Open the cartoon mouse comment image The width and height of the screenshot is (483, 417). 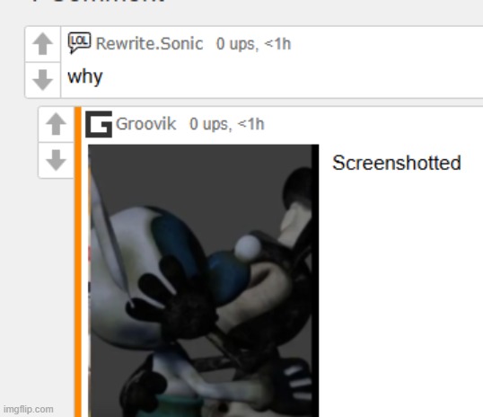coord(203,280)
